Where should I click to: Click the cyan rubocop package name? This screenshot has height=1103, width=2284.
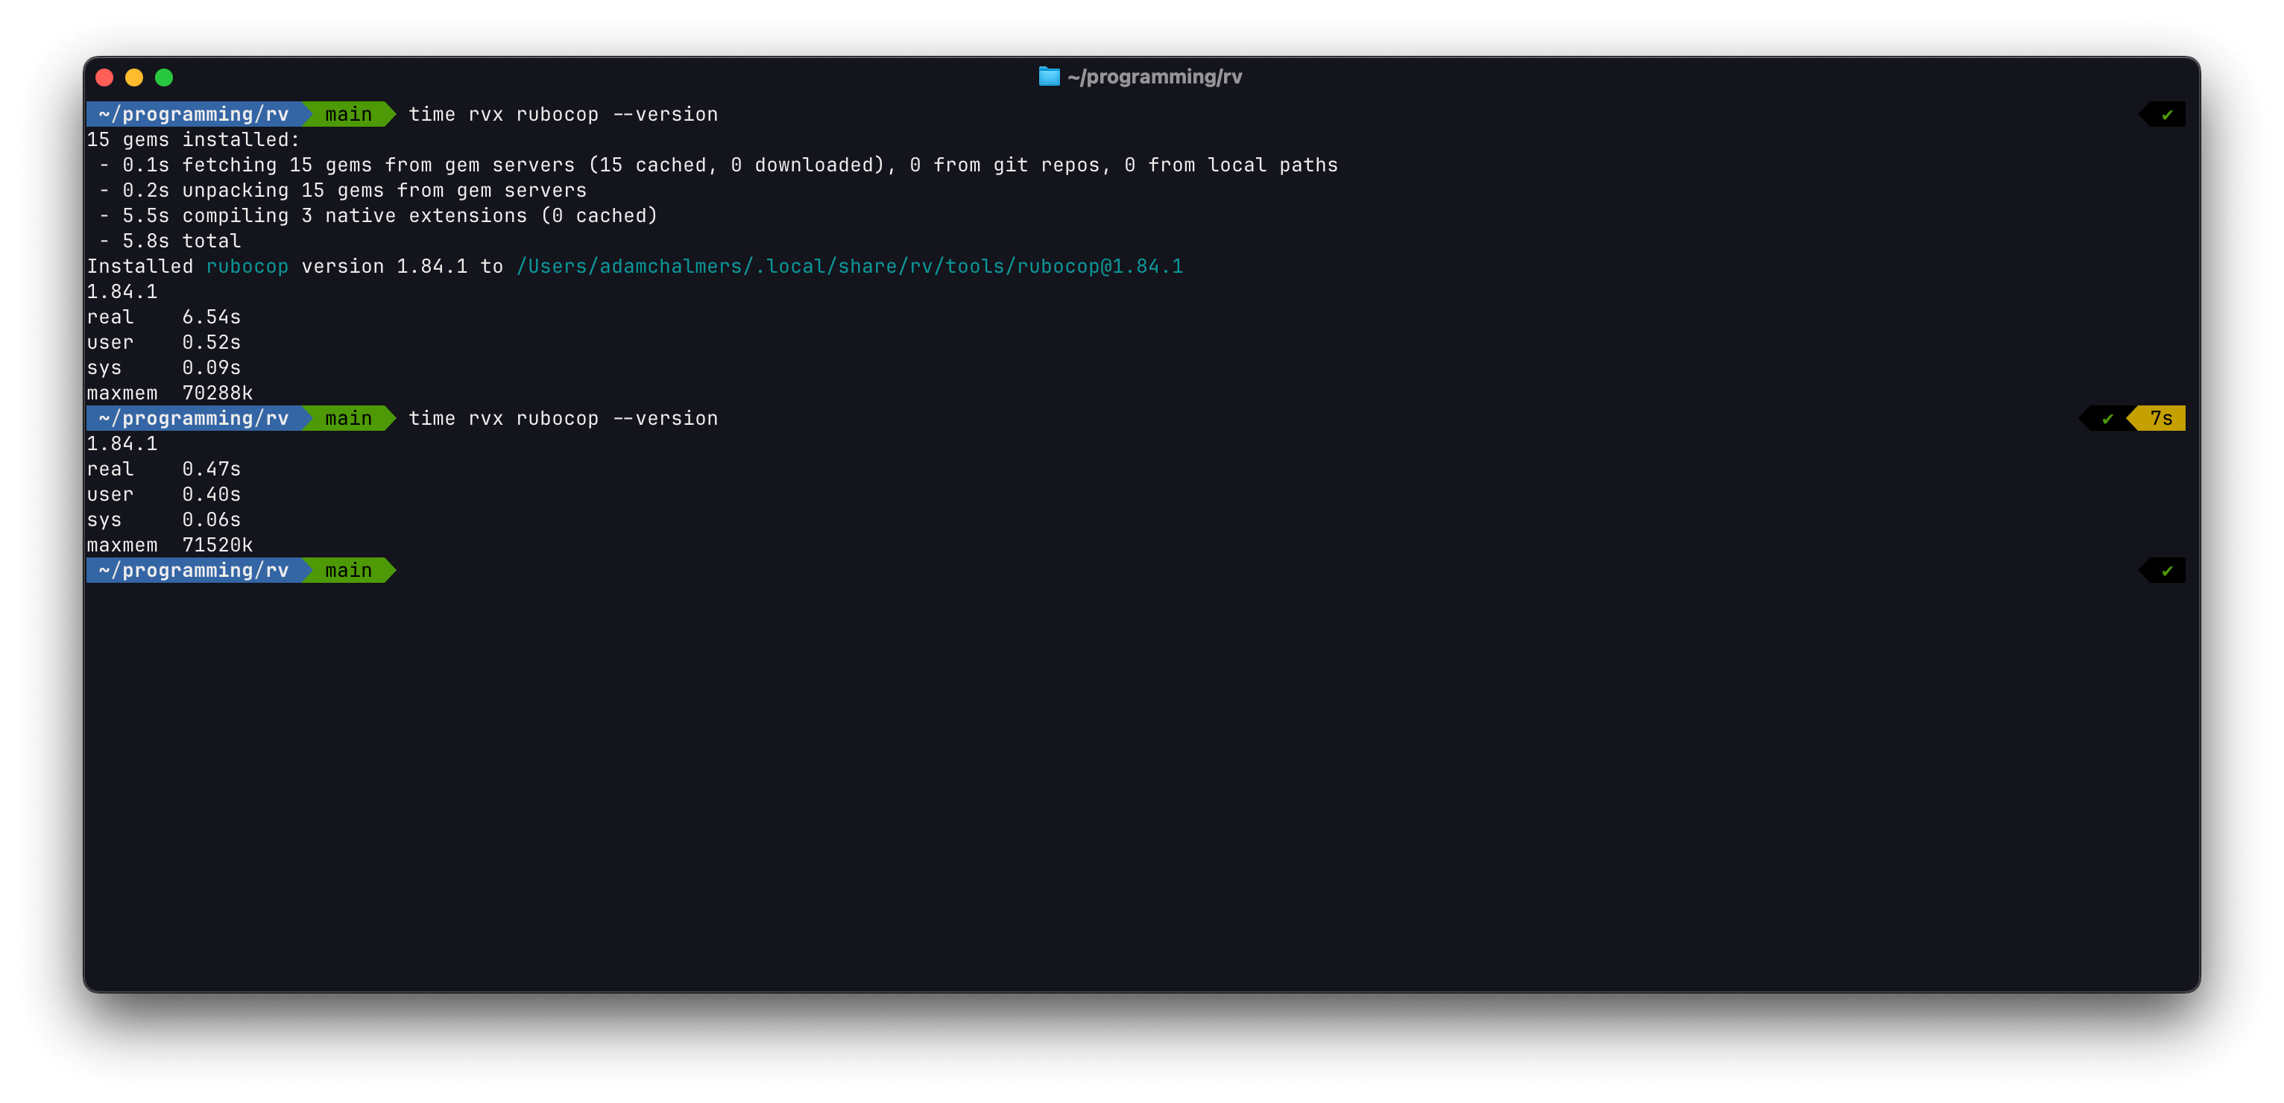point(247,267)
